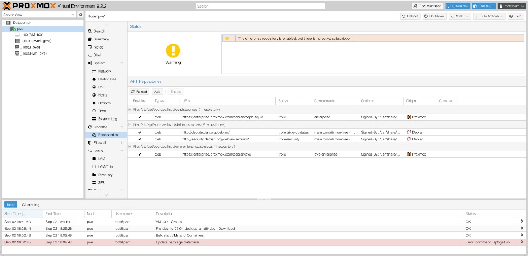
Task: Select the deb.debian.org/debian repository row
Action: point(327,132)
